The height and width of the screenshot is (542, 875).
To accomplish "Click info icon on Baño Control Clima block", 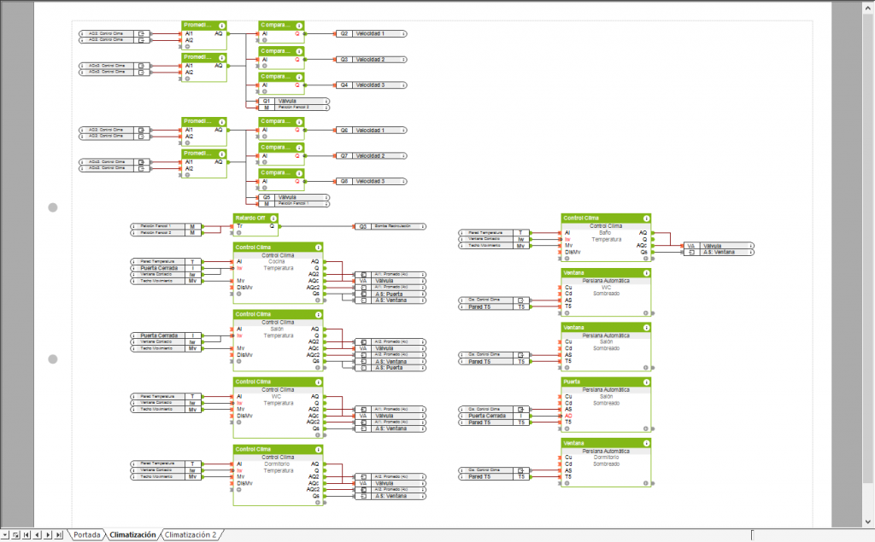I will click(x=646, y=219).
